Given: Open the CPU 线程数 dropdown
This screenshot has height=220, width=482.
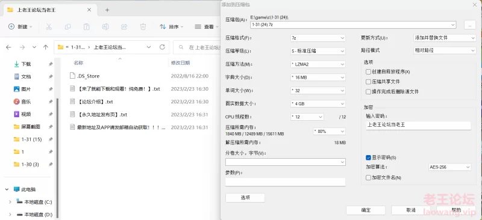Looking at the screenshot, I should [x=307, y=117].
